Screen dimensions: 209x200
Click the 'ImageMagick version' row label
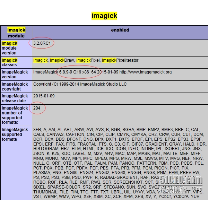coord(15,75)
